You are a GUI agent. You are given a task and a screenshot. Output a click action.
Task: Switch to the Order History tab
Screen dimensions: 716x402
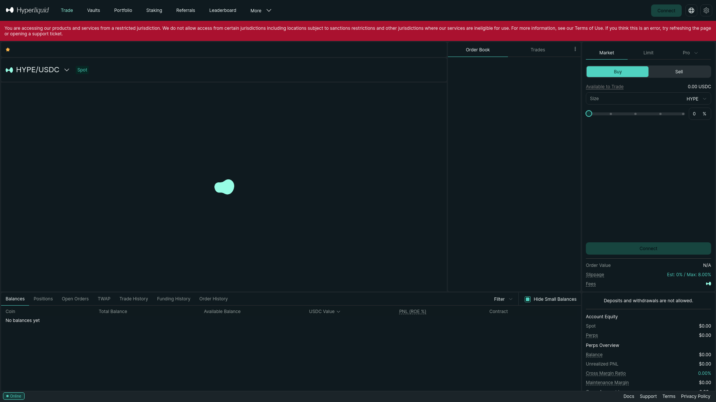[213, 299]
